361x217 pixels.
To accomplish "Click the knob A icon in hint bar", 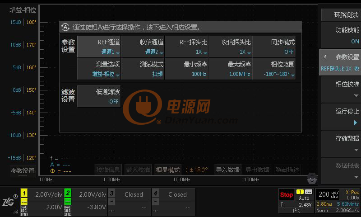I will point(65,27).
